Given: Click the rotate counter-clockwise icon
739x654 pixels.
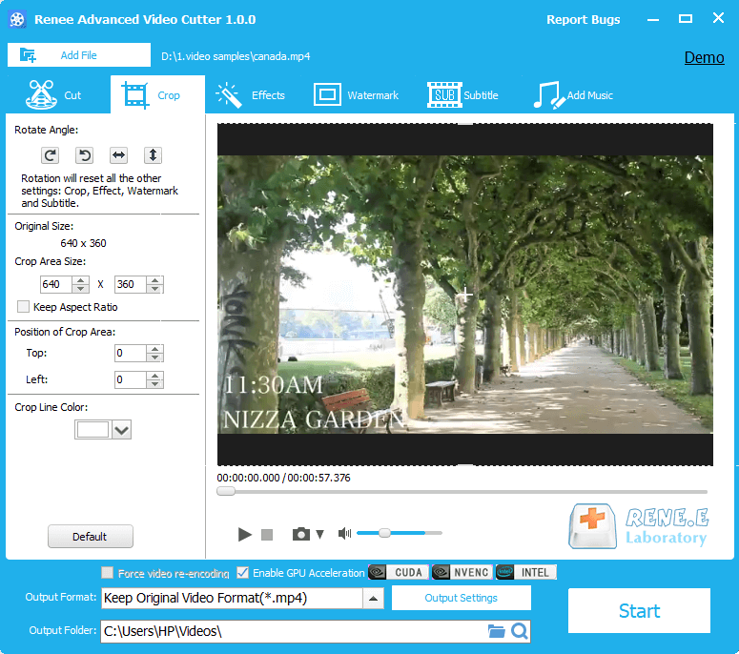Looking at the screenshot, I should pos(84,155).
